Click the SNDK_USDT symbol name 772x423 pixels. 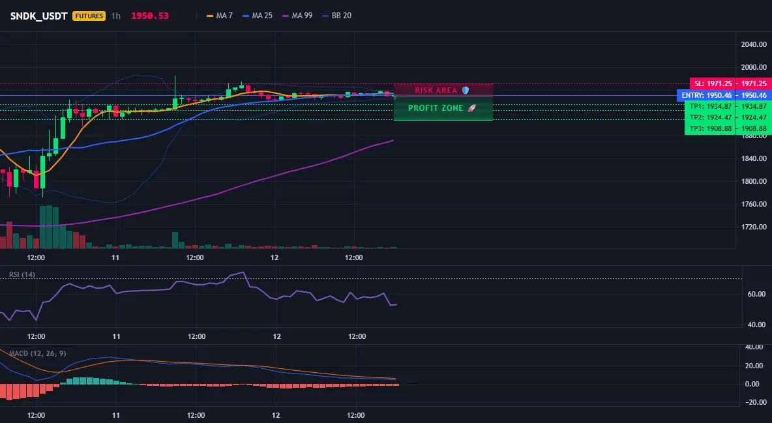[39, 16]
